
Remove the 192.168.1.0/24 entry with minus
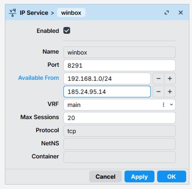pos(158,79)
